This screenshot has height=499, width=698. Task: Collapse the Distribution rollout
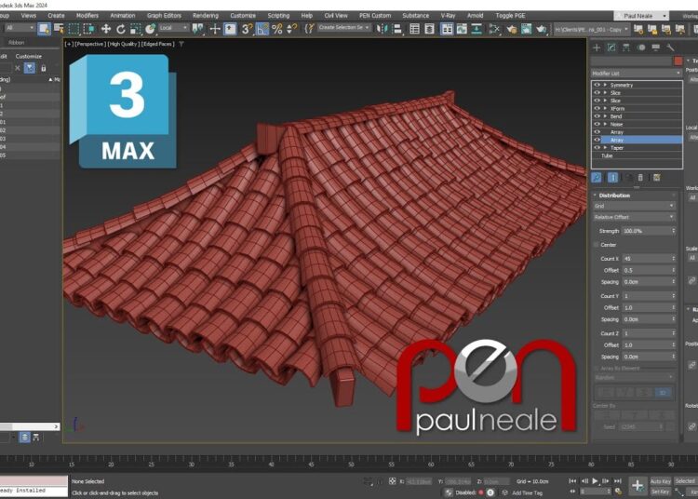point(614,196)
